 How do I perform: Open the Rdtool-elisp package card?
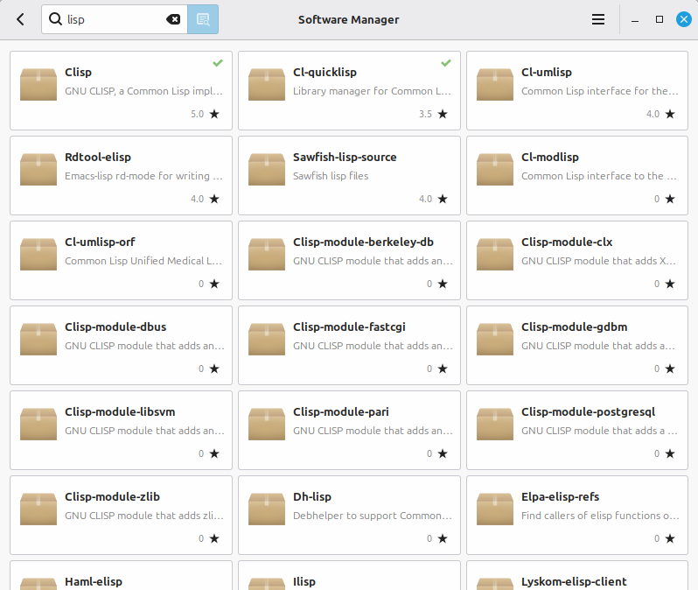tap(121, 176)
